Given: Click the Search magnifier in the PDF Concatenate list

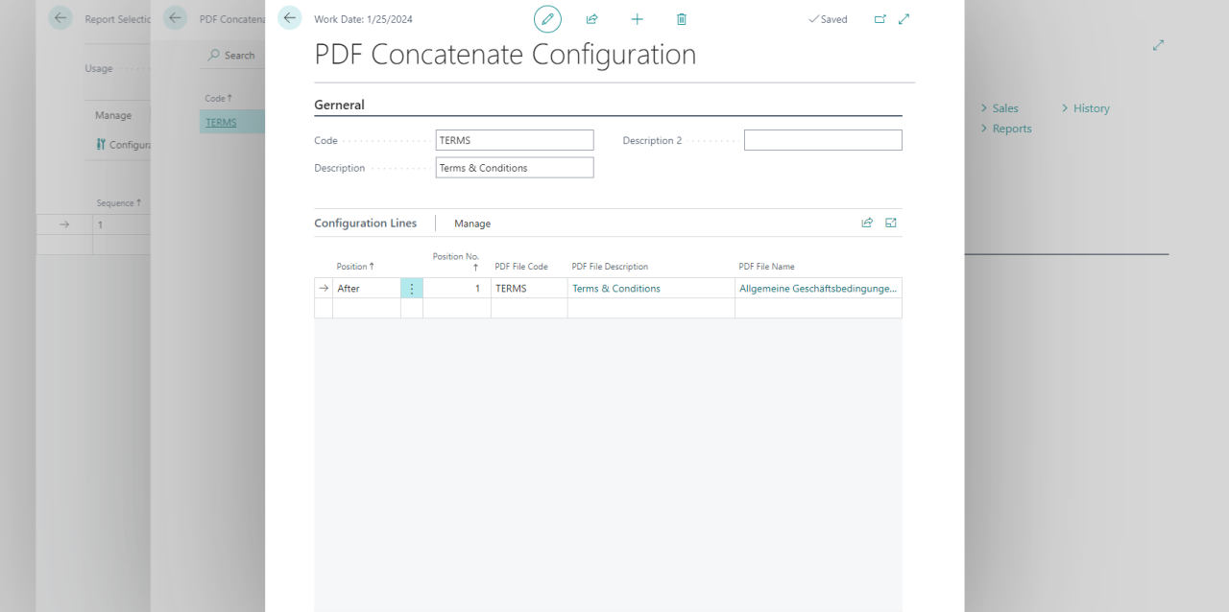Looking at the screenshot, I should (213, 56).
